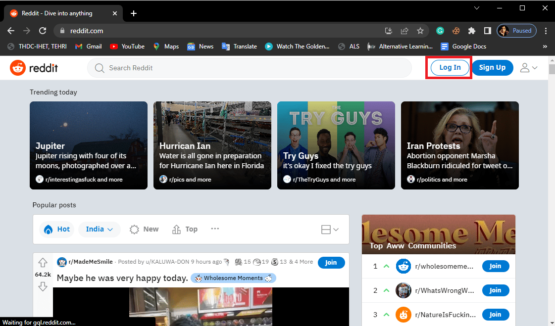Screen dimensions: 555x326
Task: Click the Grammarly extension icon
Action: (x=440, y=31)
